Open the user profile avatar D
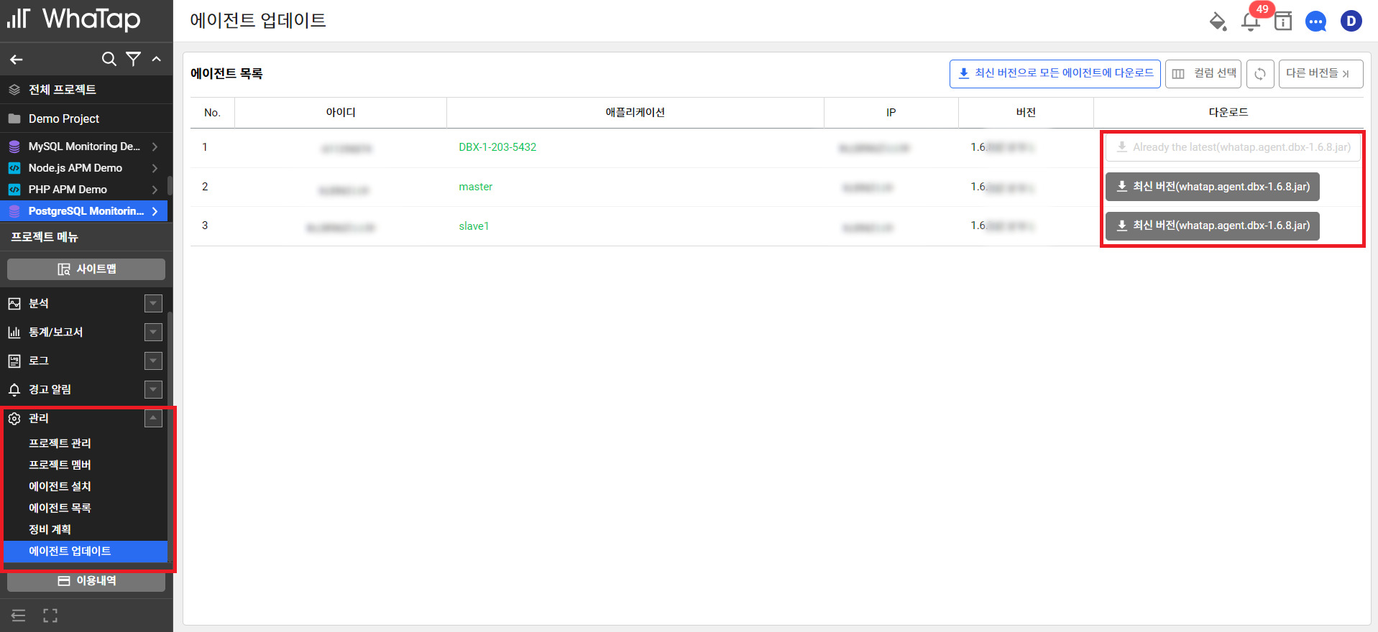The height and width of the screenshot is (632, 1378). (1351, 22)
